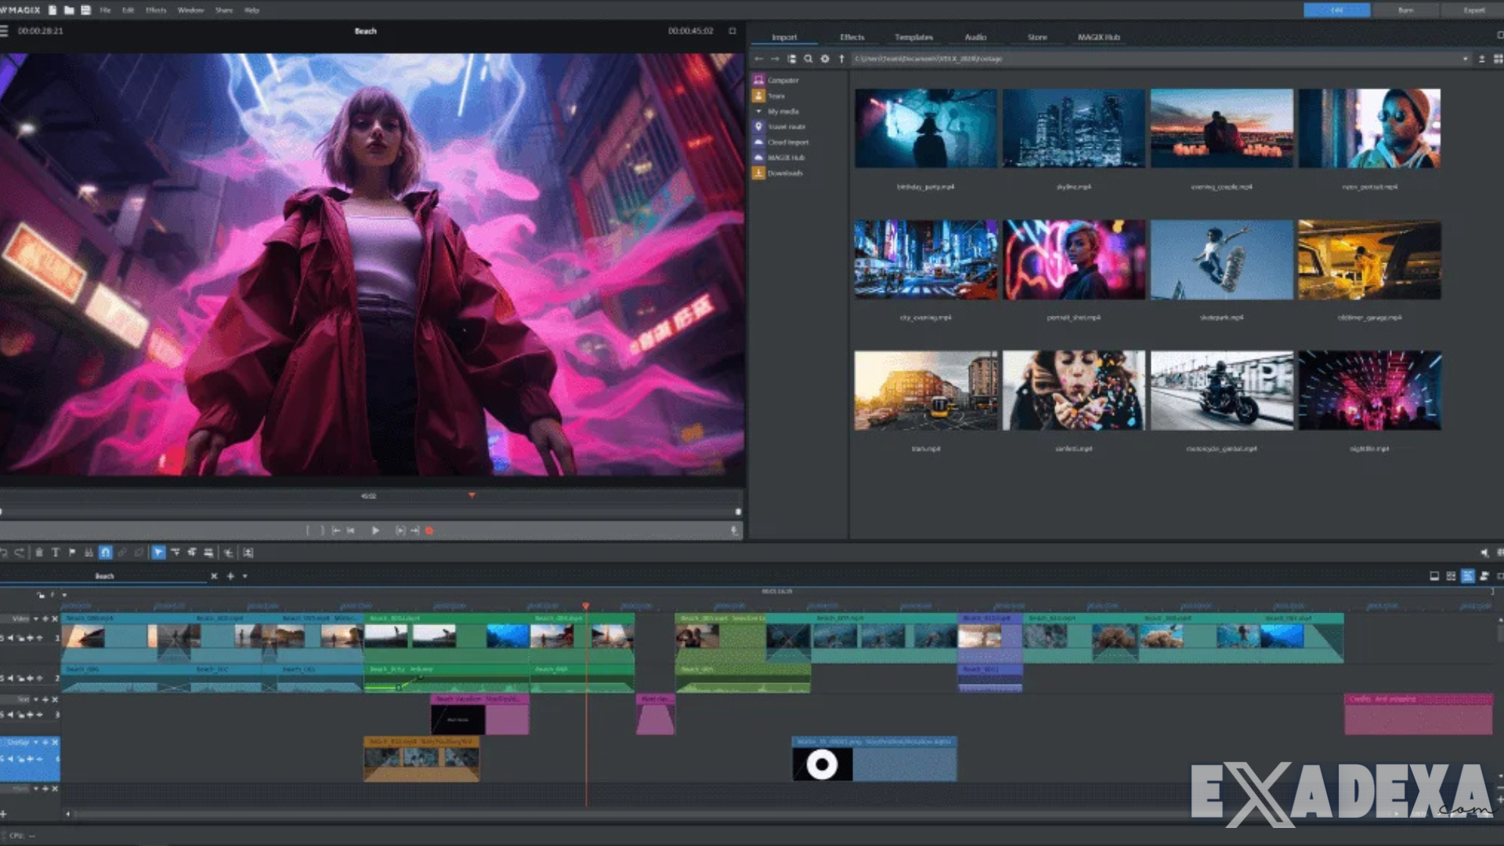Click the Export button
1504x846 pixels.
1473,10
